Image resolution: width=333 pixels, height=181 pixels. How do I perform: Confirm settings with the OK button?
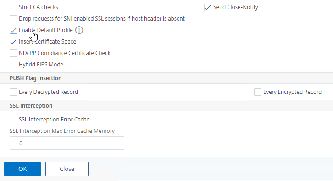pos(22,169)
